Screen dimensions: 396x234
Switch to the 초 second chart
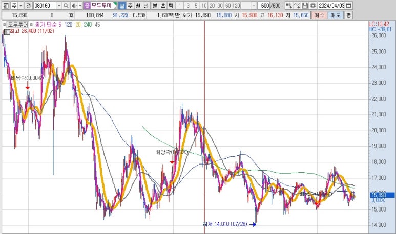click(x=163, y=5)
